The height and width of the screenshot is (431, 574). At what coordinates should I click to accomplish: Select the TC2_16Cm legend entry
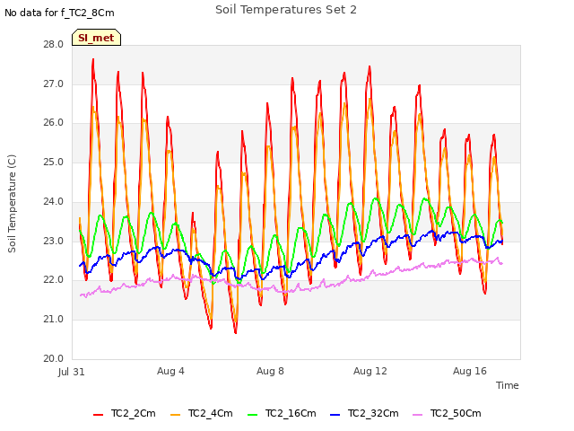[282, 414]
